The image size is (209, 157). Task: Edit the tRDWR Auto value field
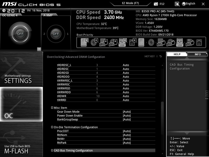coord(126,96)
